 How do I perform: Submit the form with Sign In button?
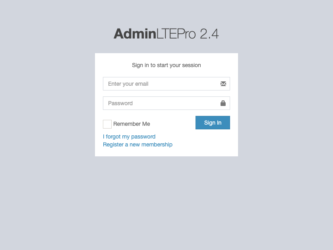point(213,123)
